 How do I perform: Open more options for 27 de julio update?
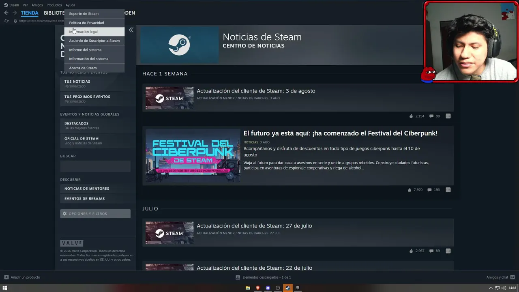point(448,251)
